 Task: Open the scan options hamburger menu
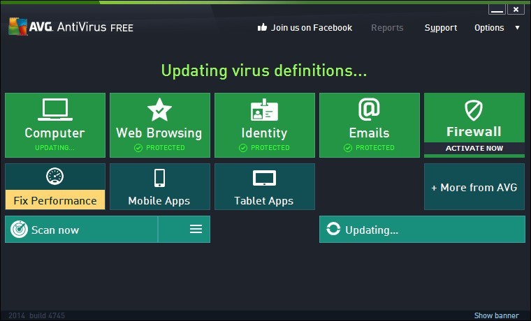[x=196, y=230]
